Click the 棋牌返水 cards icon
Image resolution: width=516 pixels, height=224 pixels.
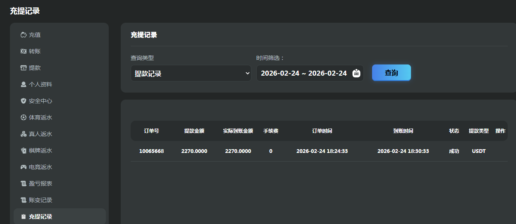pyautogui.click(x=24, y=151)
